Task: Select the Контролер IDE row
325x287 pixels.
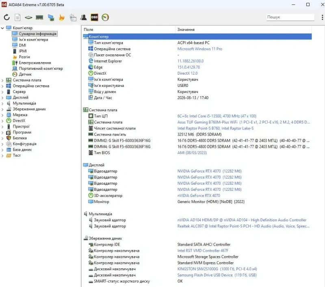Action: click(x=197, y=244)
